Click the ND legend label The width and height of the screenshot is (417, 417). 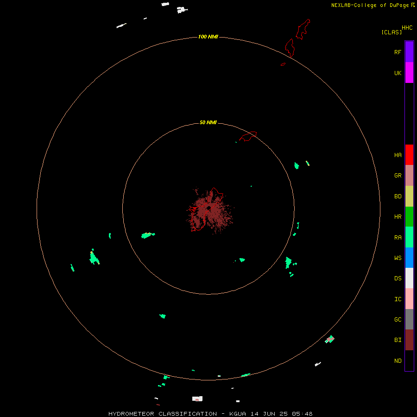398,361
